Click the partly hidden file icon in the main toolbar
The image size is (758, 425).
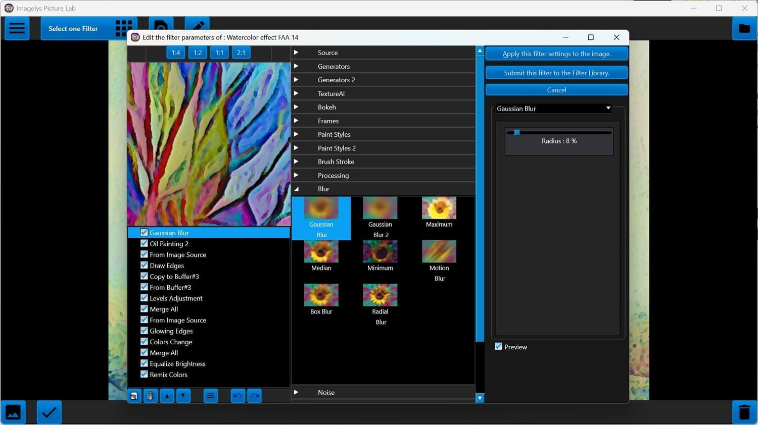click(x=161, y=24)
